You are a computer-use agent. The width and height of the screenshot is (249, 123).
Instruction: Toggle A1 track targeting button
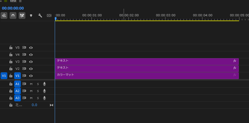(18, 84)
